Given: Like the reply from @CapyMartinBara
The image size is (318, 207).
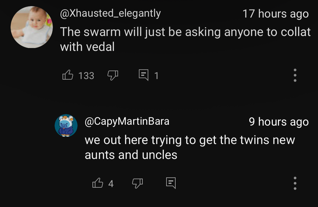Looking at the screenshot, I should (98, 183).
